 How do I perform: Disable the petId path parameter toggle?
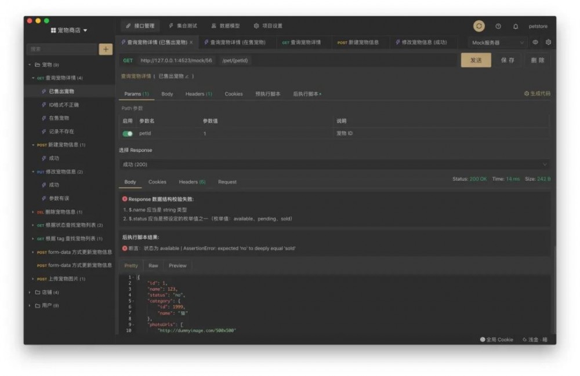coord(127,133)
